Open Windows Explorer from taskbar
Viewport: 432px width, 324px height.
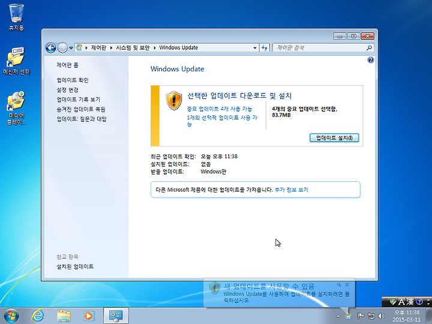64,316
